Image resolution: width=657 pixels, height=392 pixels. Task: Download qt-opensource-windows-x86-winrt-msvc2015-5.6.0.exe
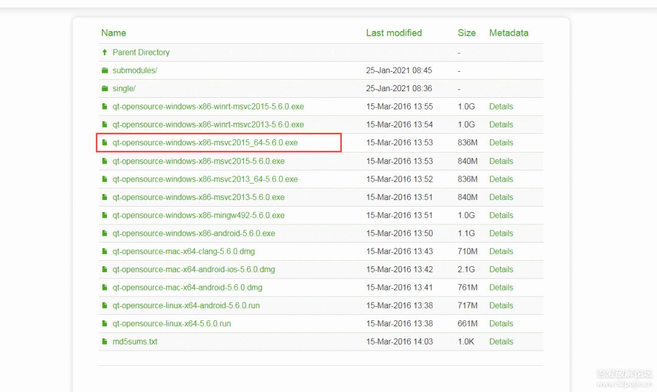[208, 106]
